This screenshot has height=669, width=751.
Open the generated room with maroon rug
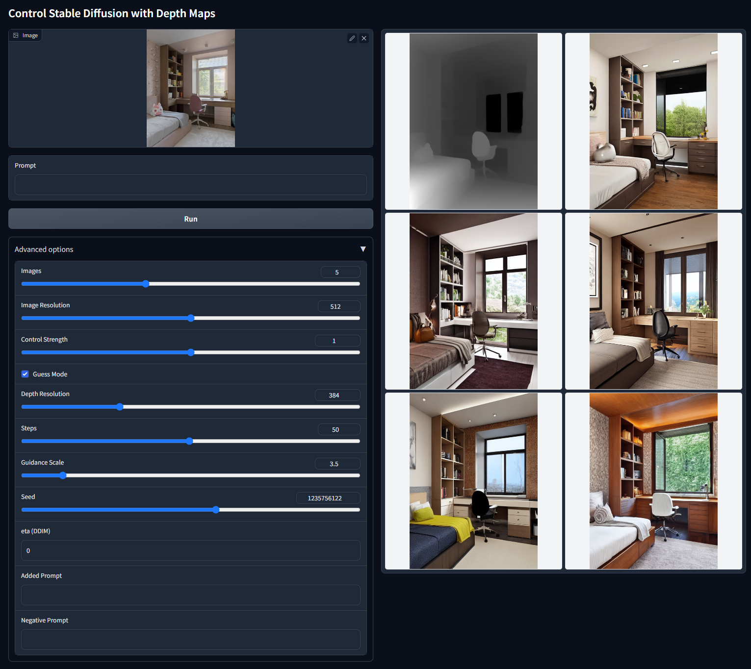(473, 301)
